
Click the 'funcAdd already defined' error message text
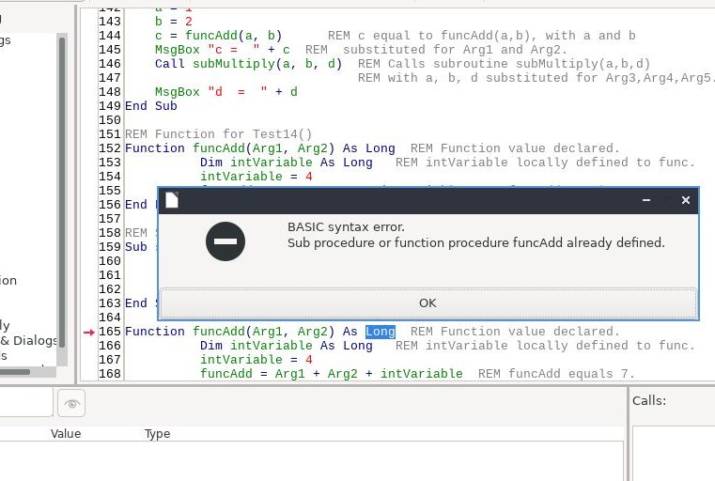(x=475, y=242)
